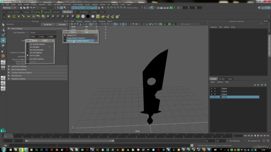The image size is (271, 152).
Task: Click the time range slider bar
Action: (69, 141)
